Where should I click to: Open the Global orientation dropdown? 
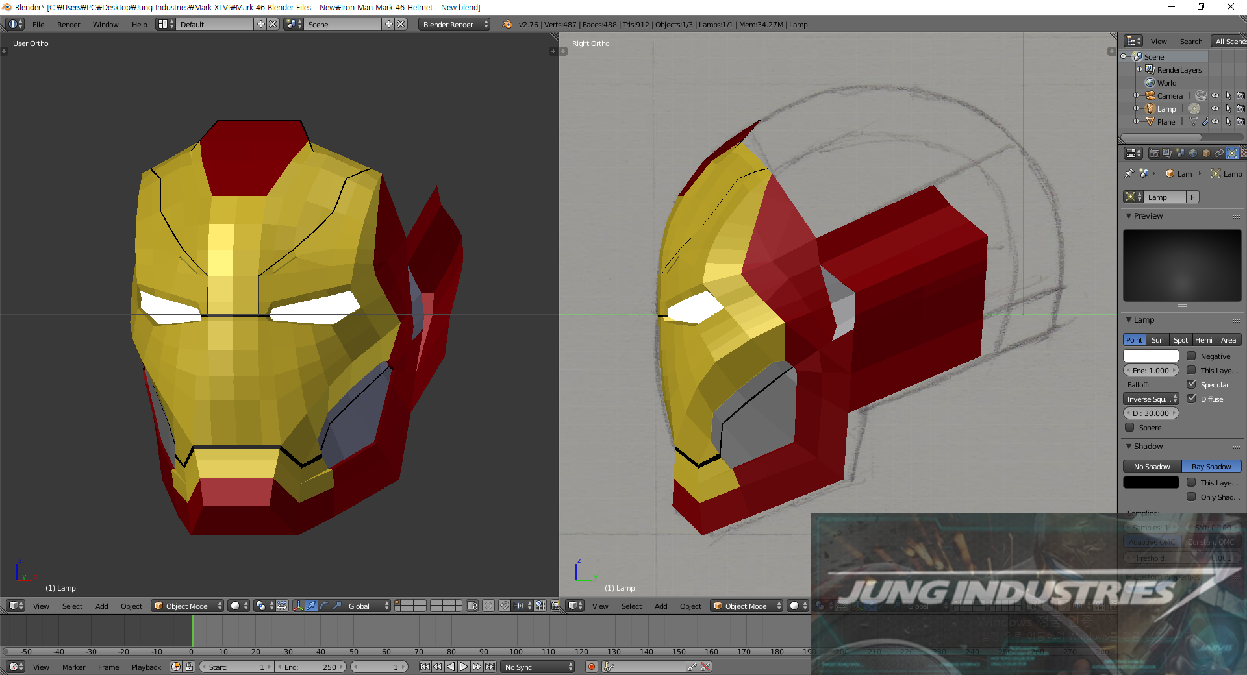(367, 606)
